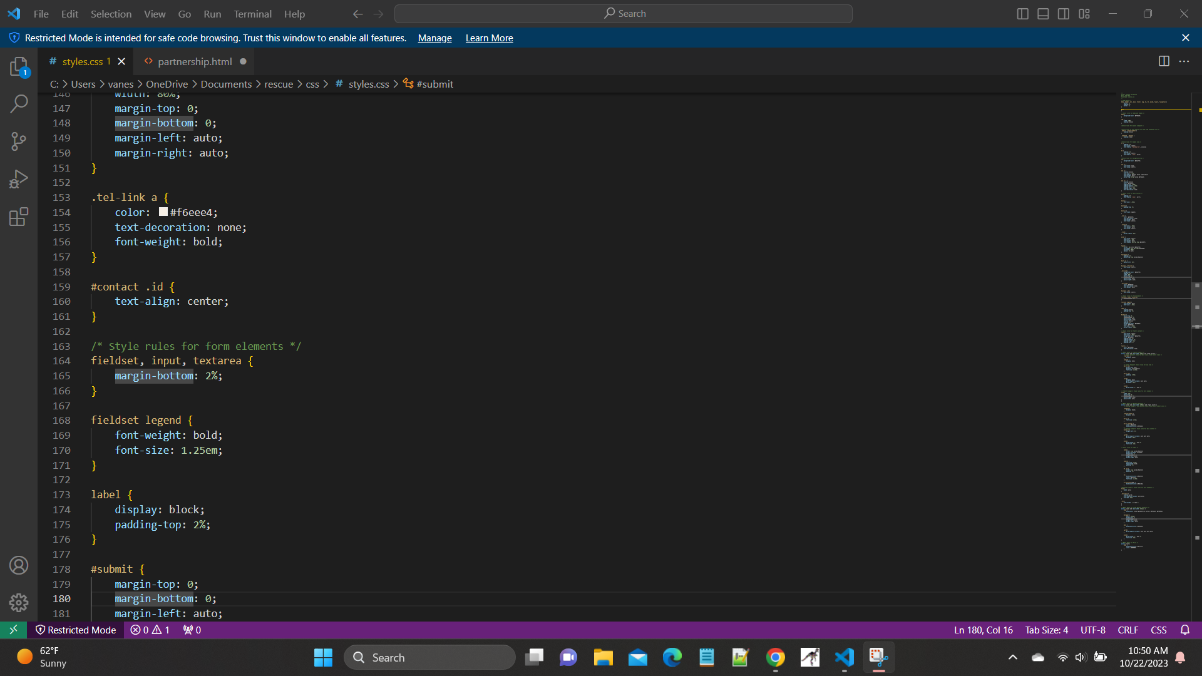The width and height of the screenshot is (1202, 676).
Task: Open the Terminal menu
Action: 252,14
